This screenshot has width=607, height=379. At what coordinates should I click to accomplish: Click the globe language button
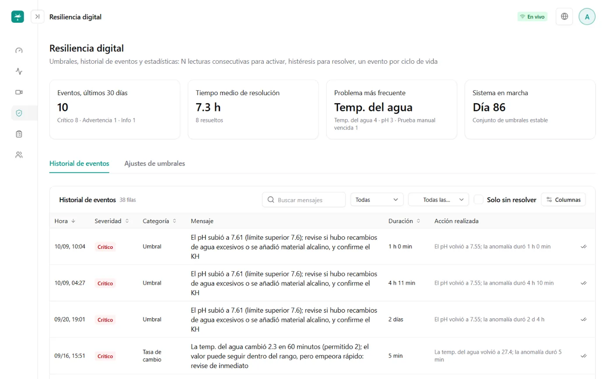(565, 17)
